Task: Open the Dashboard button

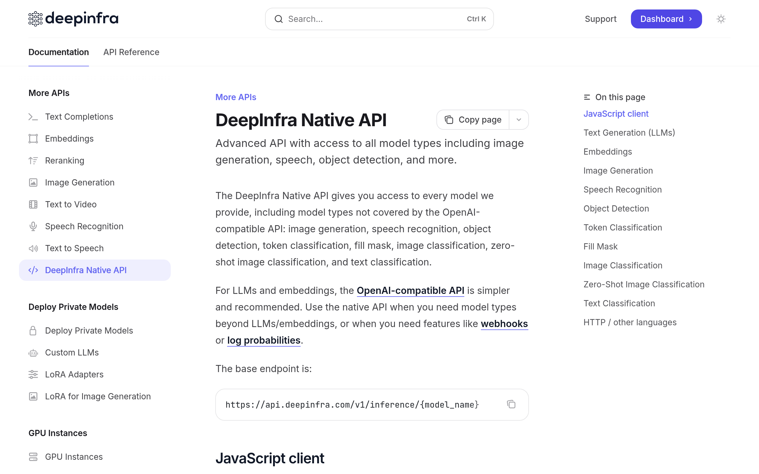Action: (x=666, y=19)
